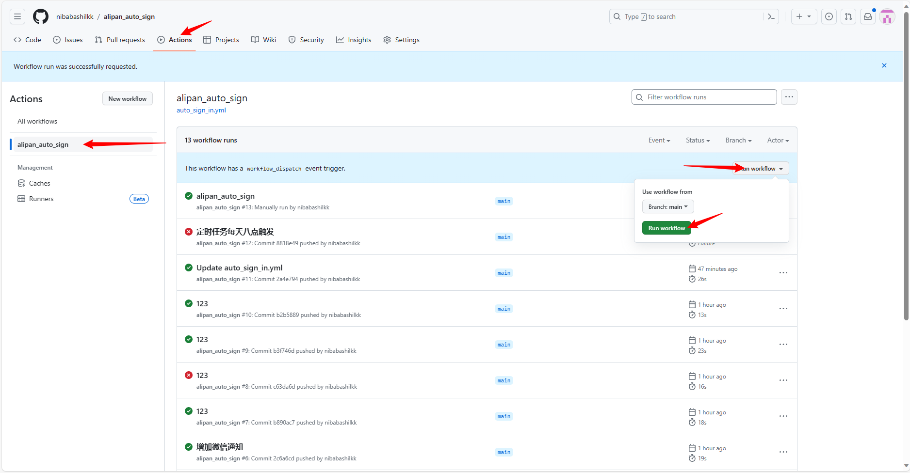Viewport: 910px width, 473px height.
Task: Expand the Event filter dropdown
Action: [659, 141]
